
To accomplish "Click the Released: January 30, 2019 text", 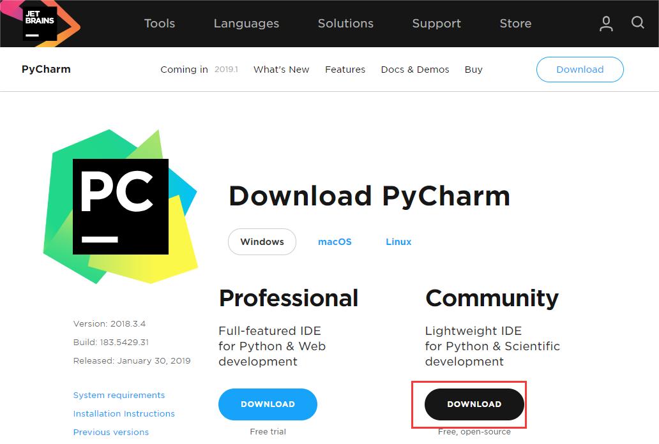I will [132, 361].
